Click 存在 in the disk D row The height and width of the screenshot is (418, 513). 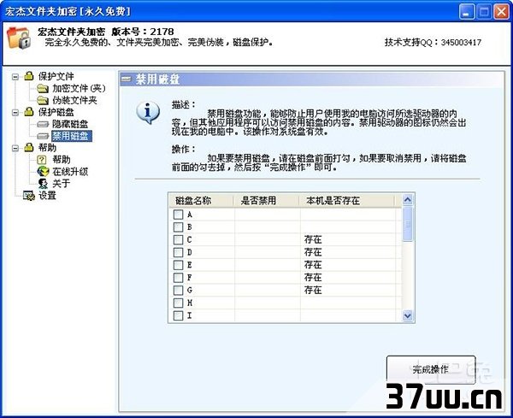313,252
